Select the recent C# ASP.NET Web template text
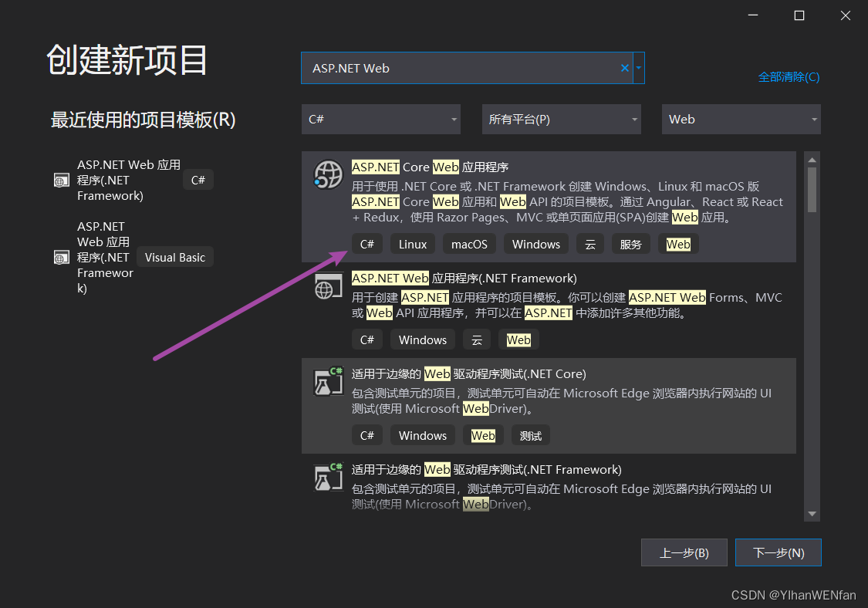 pos(128,180)
